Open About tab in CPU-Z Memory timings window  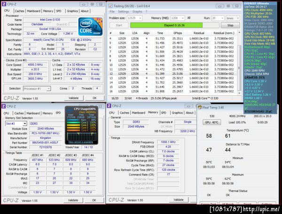189,113
